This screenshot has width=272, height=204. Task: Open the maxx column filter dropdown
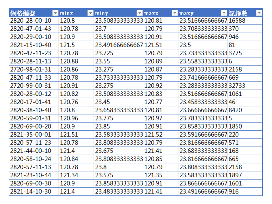click(x=175, y=13)
